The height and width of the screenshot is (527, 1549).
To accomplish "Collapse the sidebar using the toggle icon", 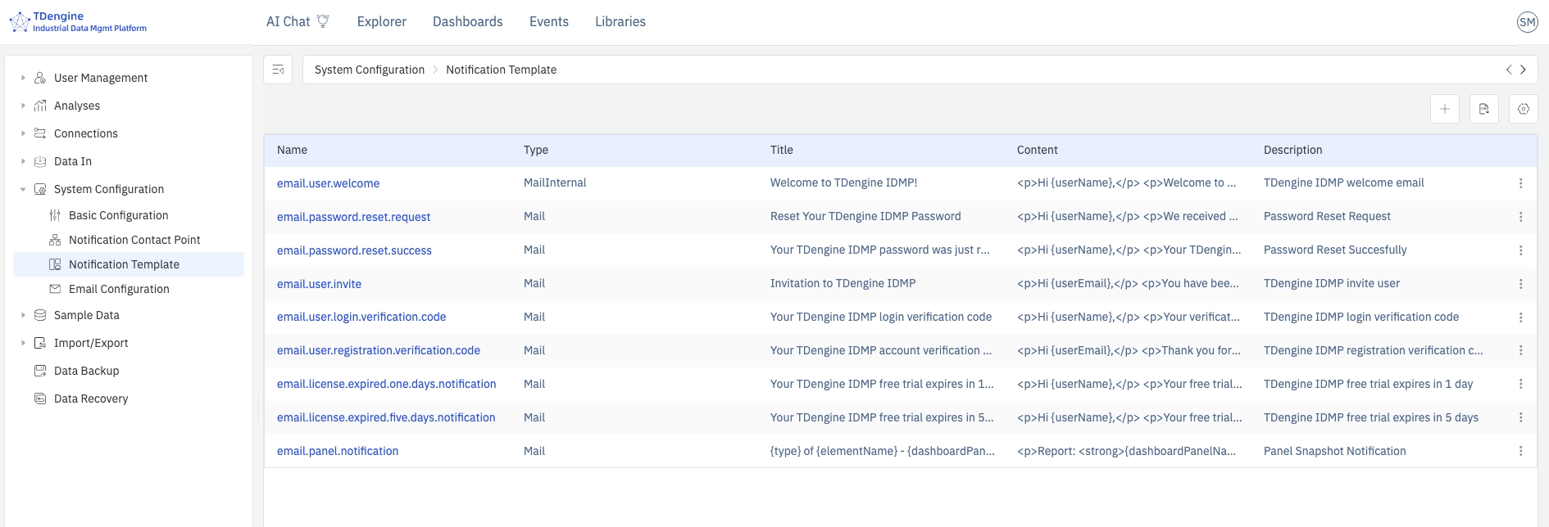I will point(278,70).
